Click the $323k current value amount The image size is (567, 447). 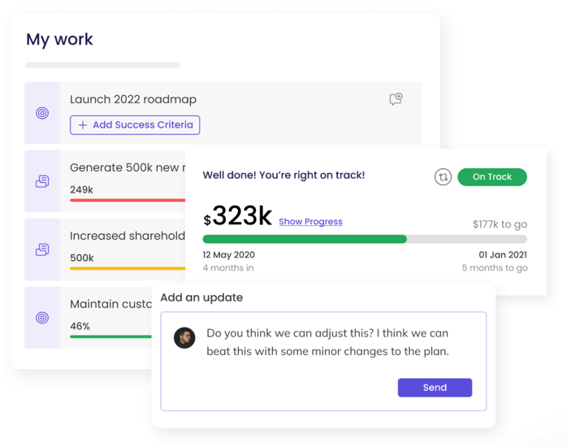pyautogui.click(x=238, y=215)
